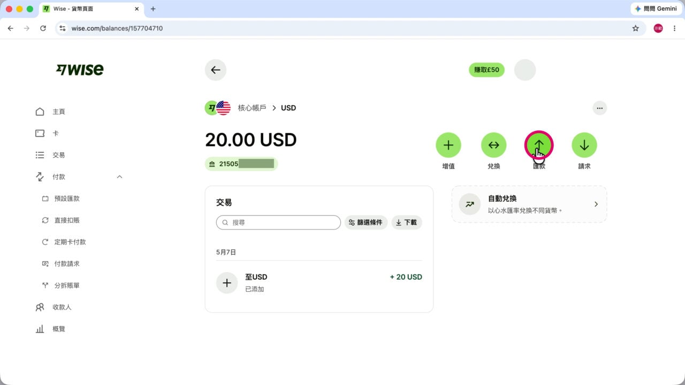The image size is (685, 385).
Task: Open the 至USD +20 USD transaction
Action: pyautogui.click(x=319, y=283)
